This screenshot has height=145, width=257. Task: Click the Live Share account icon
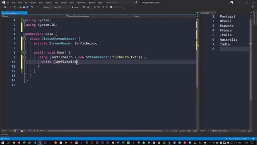[x=232, y=2]
